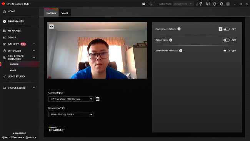
Task: Click the GALLERY 99+ badge
Action: [x=23, y=44]
